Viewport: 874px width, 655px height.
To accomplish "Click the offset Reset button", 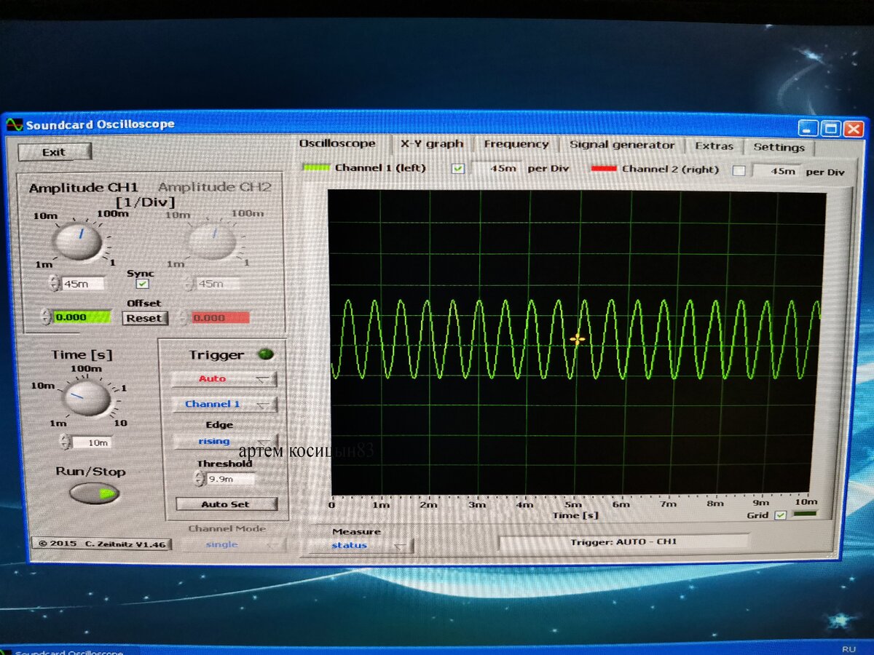I will 143,318.
